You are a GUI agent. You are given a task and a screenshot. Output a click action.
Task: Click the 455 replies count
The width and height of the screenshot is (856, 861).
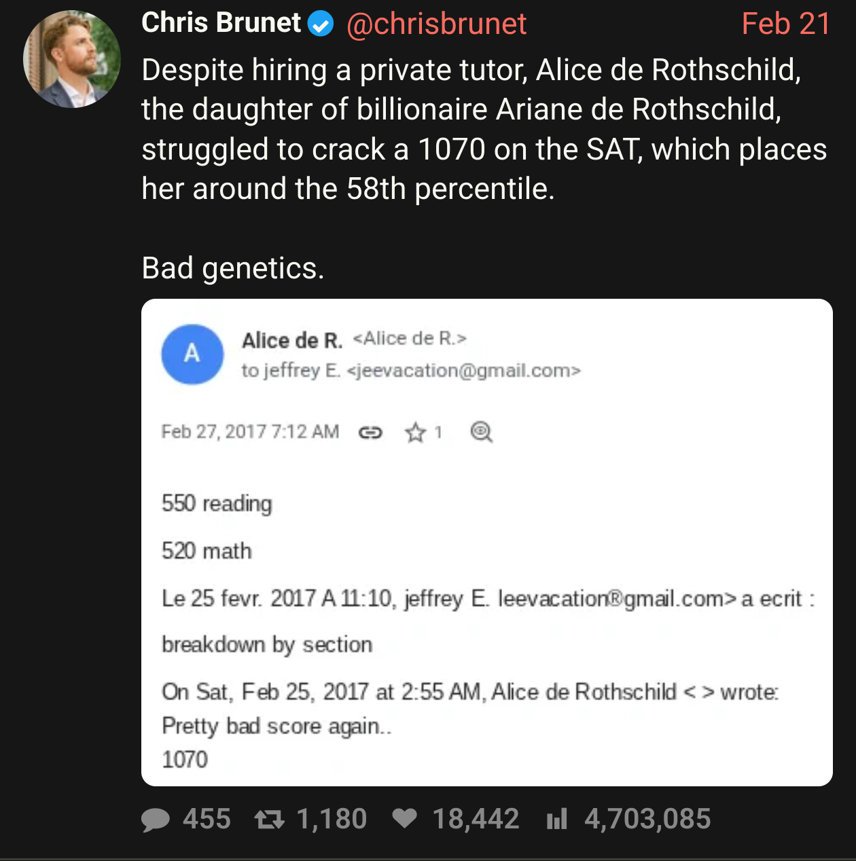(207, 819)
